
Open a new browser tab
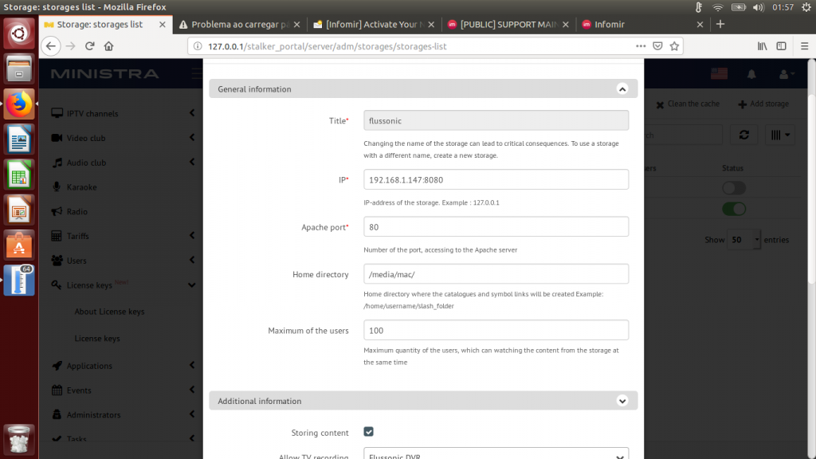click(x=720, y=24)
